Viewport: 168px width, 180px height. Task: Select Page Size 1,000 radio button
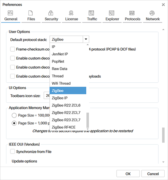point(14,123)
